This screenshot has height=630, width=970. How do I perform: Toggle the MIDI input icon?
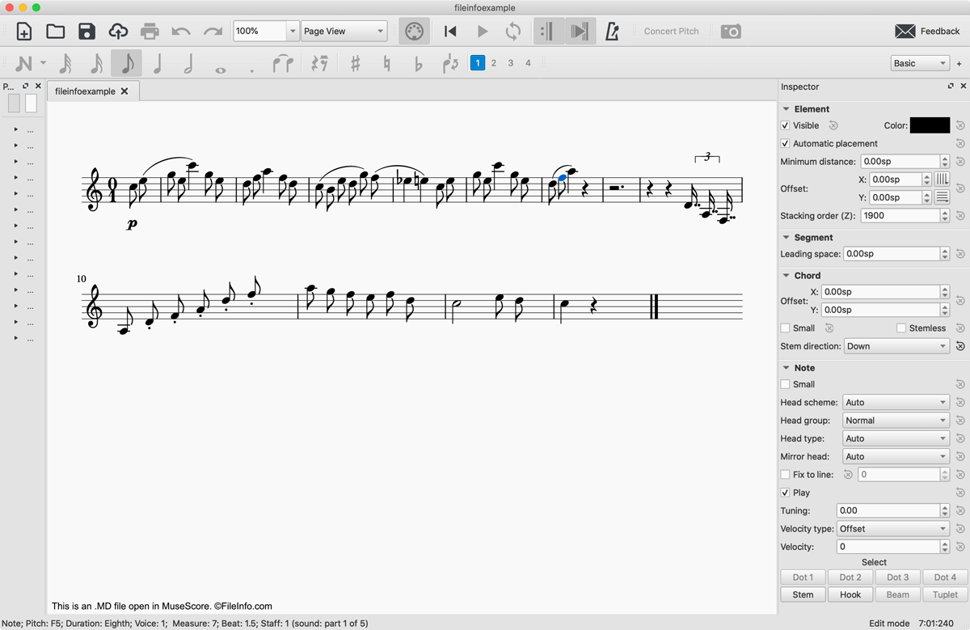point(414,32)
